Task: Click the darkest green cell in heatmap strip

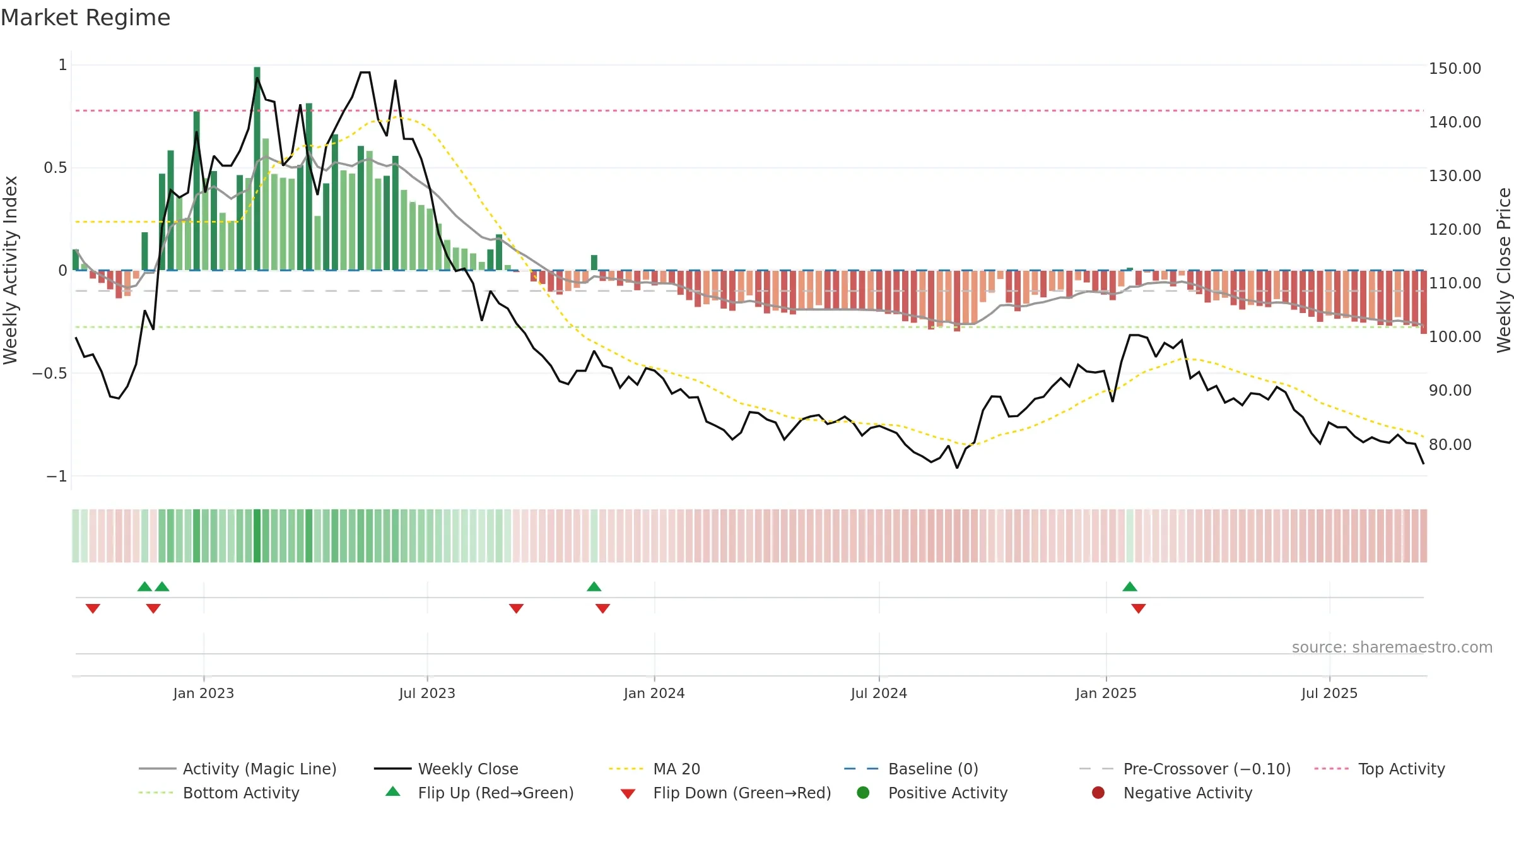Action: pos(257,536)
